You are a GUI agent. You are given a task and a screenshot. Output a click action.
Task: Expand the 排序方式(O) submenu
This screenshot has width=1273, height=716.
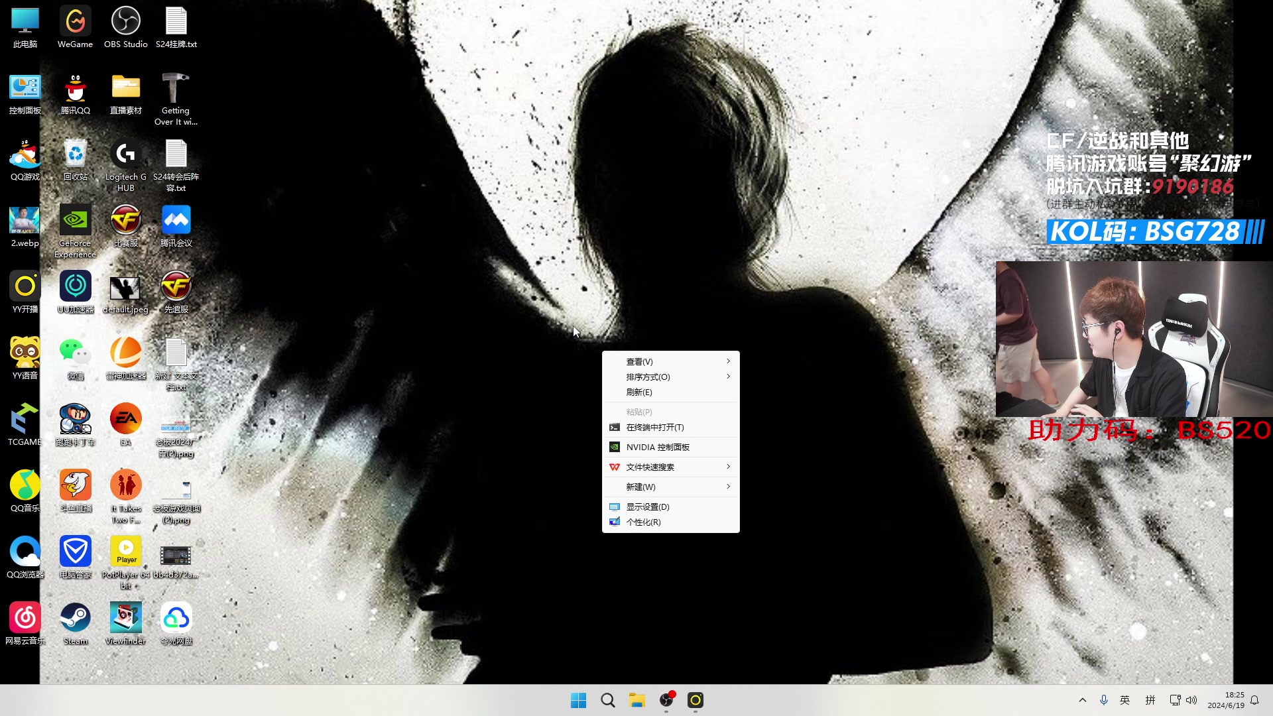pyautogui.click(x=670, y=377)
